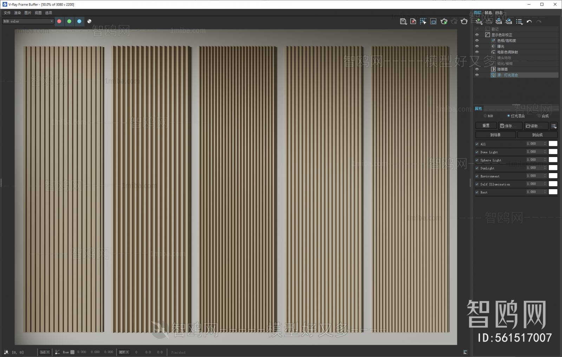Click the clear image icon with red X
This screenshot has height=357, width=562.
tap(413, 21)
